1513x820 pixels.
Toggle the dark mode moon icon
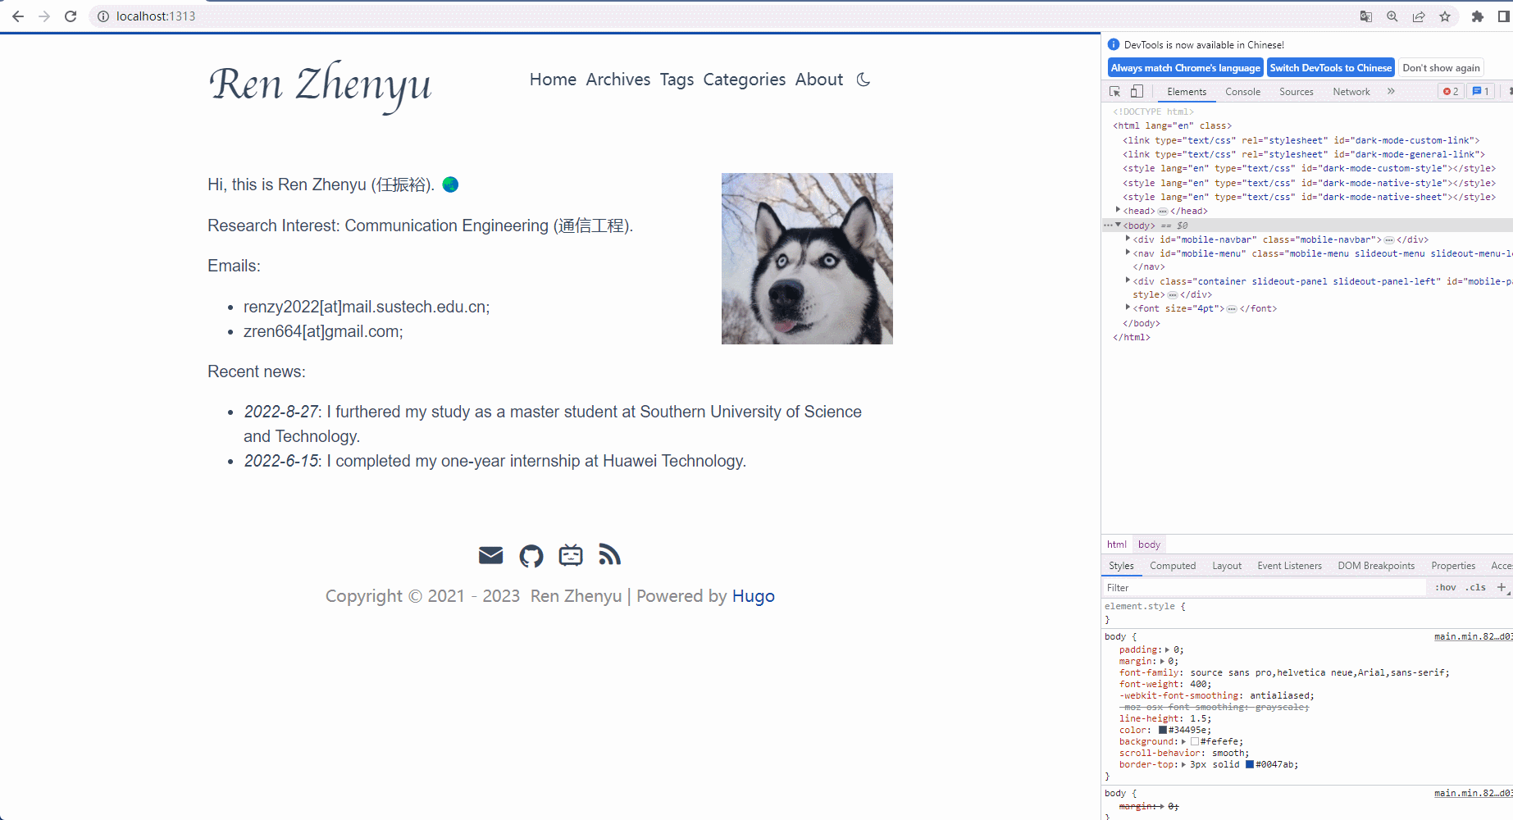864,80
